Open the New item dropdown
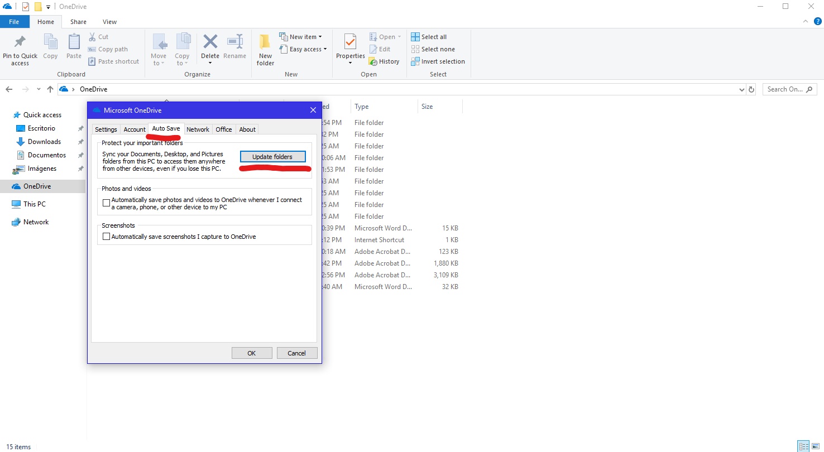The height and width of the screenshot is (452, 824). [x=300, y=37]
